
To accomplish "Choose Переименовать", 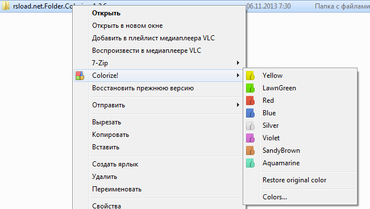I will point(117,189).
